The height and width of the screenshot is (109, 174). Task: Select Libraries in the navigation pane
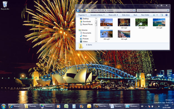83,30
